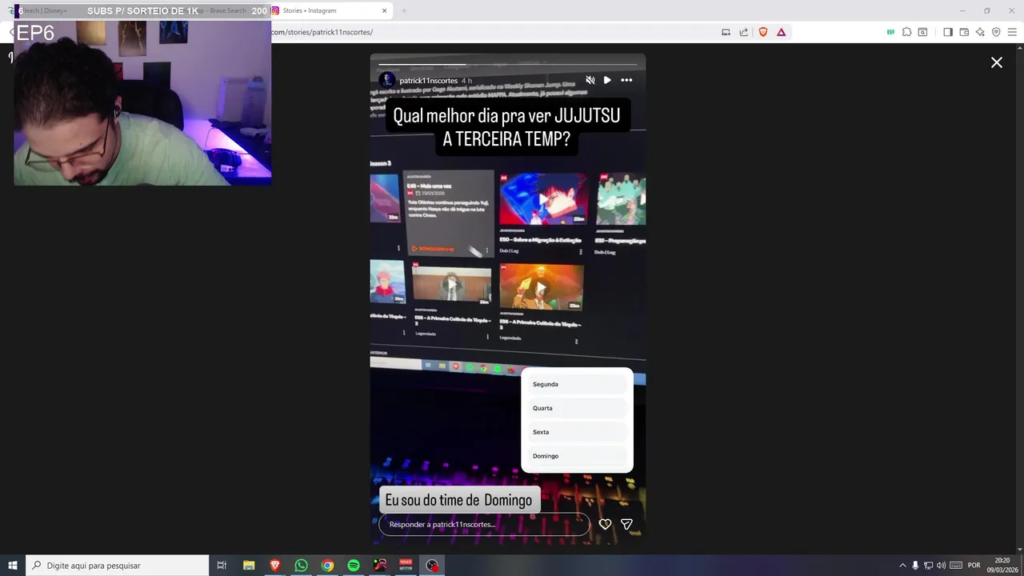Vote Segunda in the story poll

577,384
